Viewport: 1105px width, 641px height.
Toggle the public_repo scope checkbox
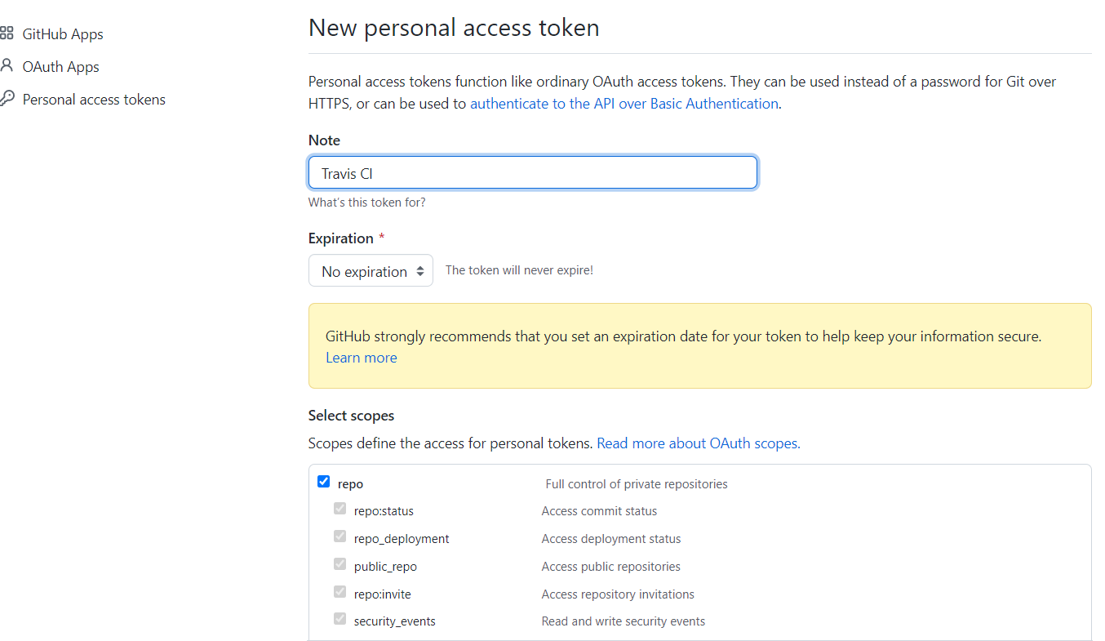[x=339, y=564]
